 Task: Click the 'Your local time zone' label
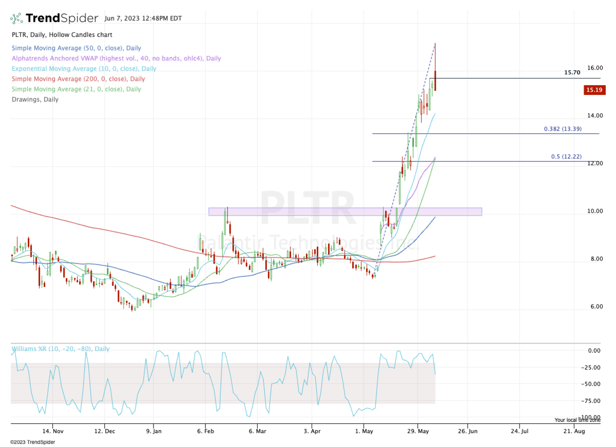pyautogui.click(x=577, y=419)
